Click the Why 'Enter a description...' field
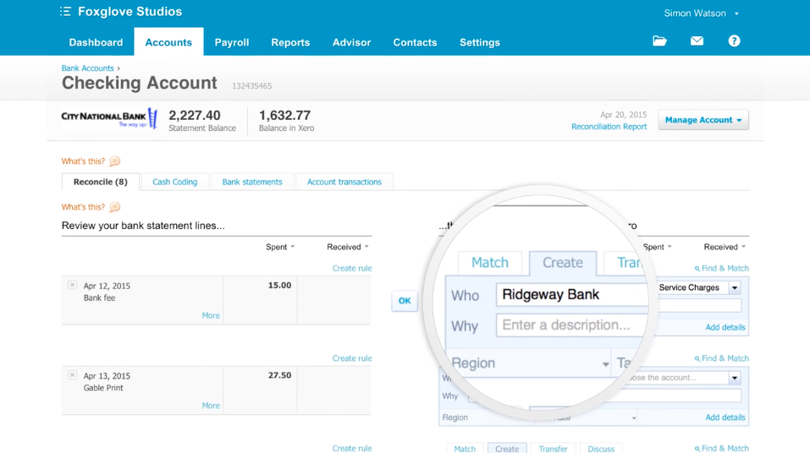This screenshot has width=810, height=453. (572, 325)
